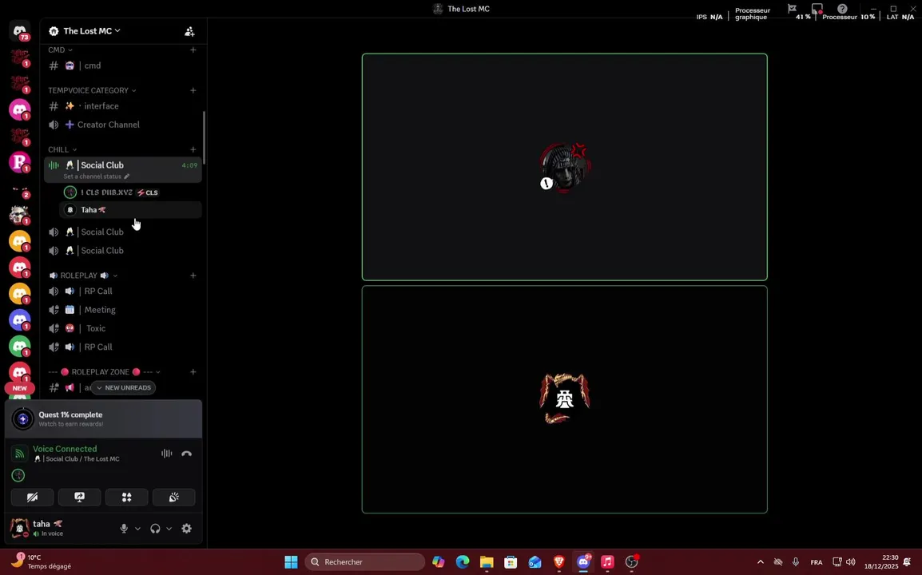The image size is (922, 575).
Task: Click the Voice Connected label
Action: point(65,449)
